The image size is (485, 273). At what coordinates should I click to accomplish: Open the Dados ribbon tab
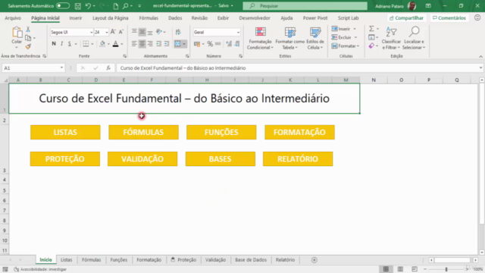[x=175, y=18]
